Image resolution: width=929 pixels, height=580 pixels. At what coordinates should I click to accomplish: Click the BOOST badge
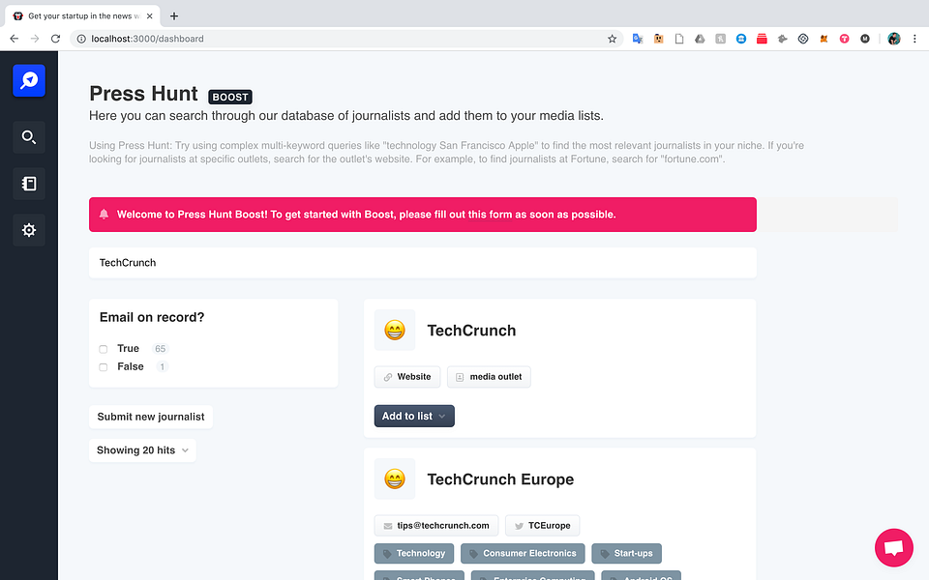pos(230,97)
